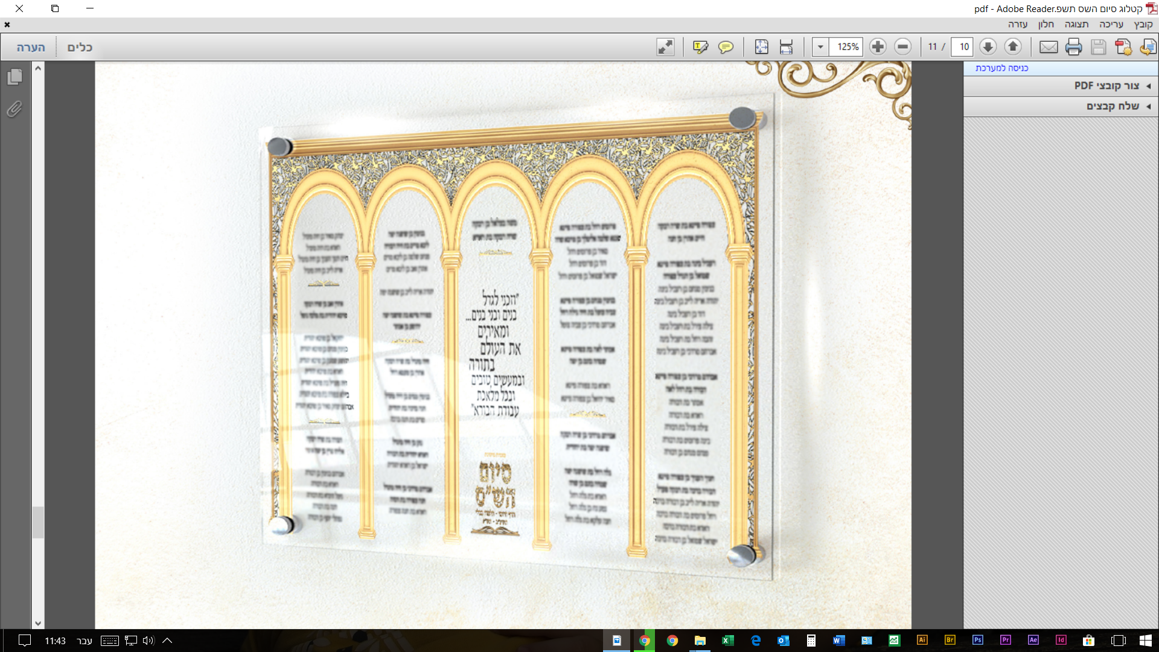This screenshot has width=1159, height=652.
Task: Fit one full page to window
Action: [x=761, y=47]
